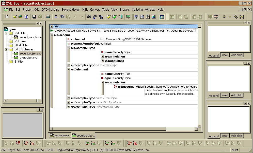Click the reload document icon

pos(26,17)
